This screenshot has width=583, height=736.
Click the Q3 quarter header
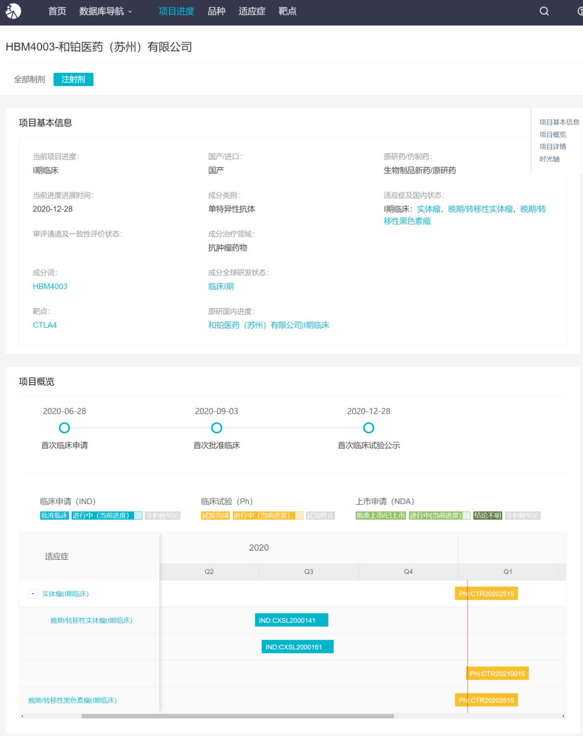(x=309, y=572)
